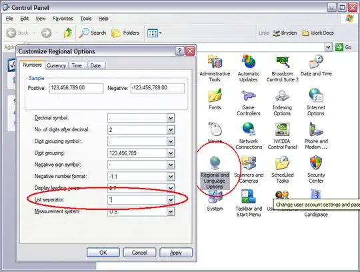
Task: Expand Negative number format dropdown
Action: click(x=171, y=177)
